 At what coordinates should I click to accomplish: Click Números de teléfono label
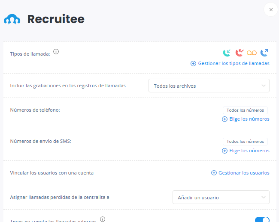(x=35, y=110)
